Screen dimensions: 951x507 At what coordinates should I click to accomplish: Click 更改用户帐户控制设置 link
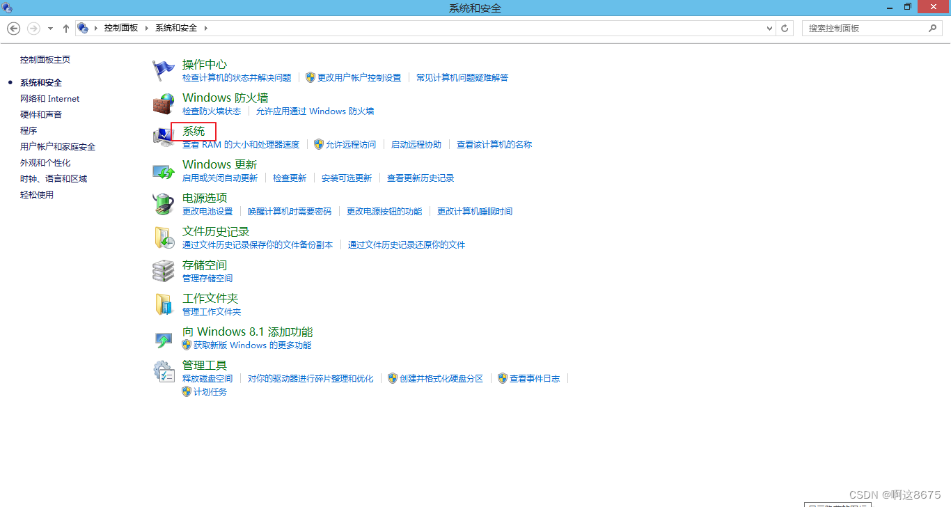tap(359, 77)
